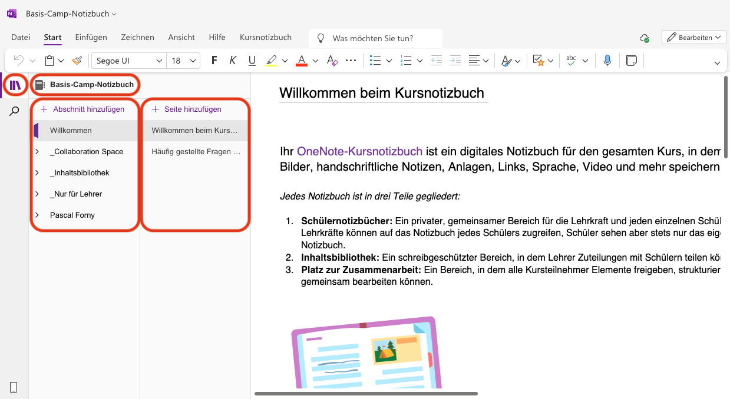The image size is (730, 399).
Task: Start dictation with the microphone
Action: (607, 60)
